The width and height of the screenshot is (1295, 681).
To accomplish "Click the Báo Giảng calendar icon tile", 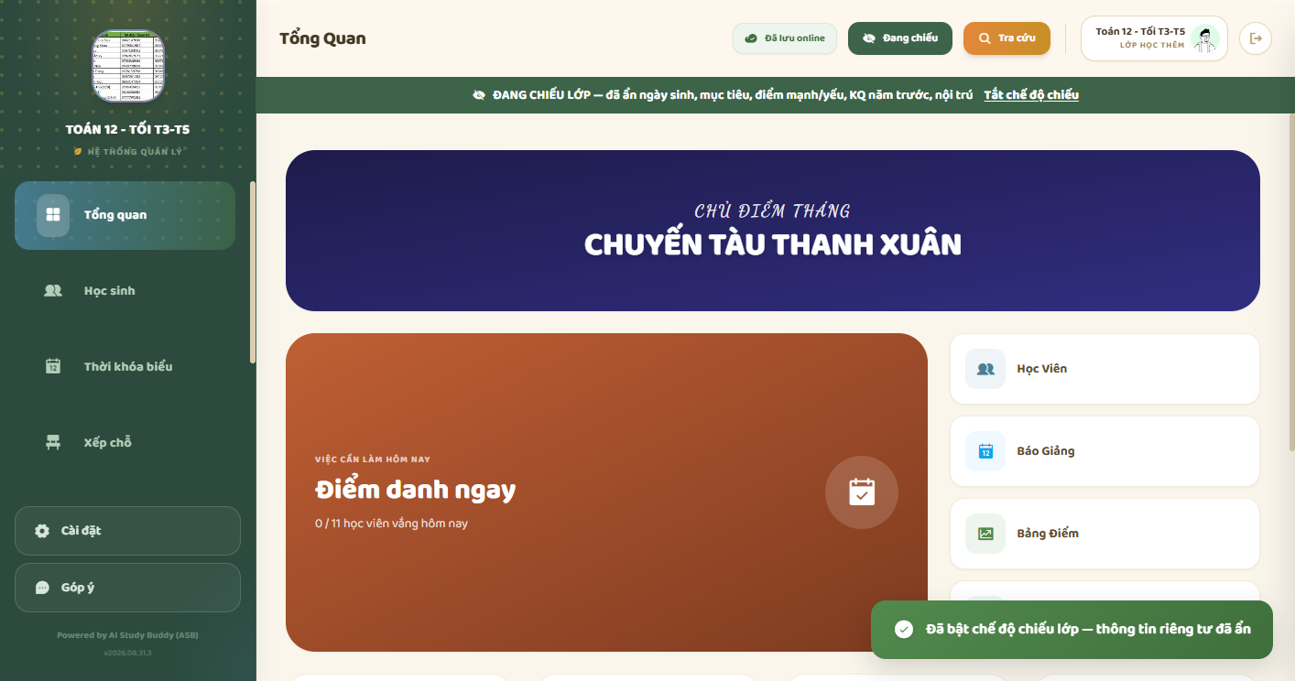I will [985, 451].
